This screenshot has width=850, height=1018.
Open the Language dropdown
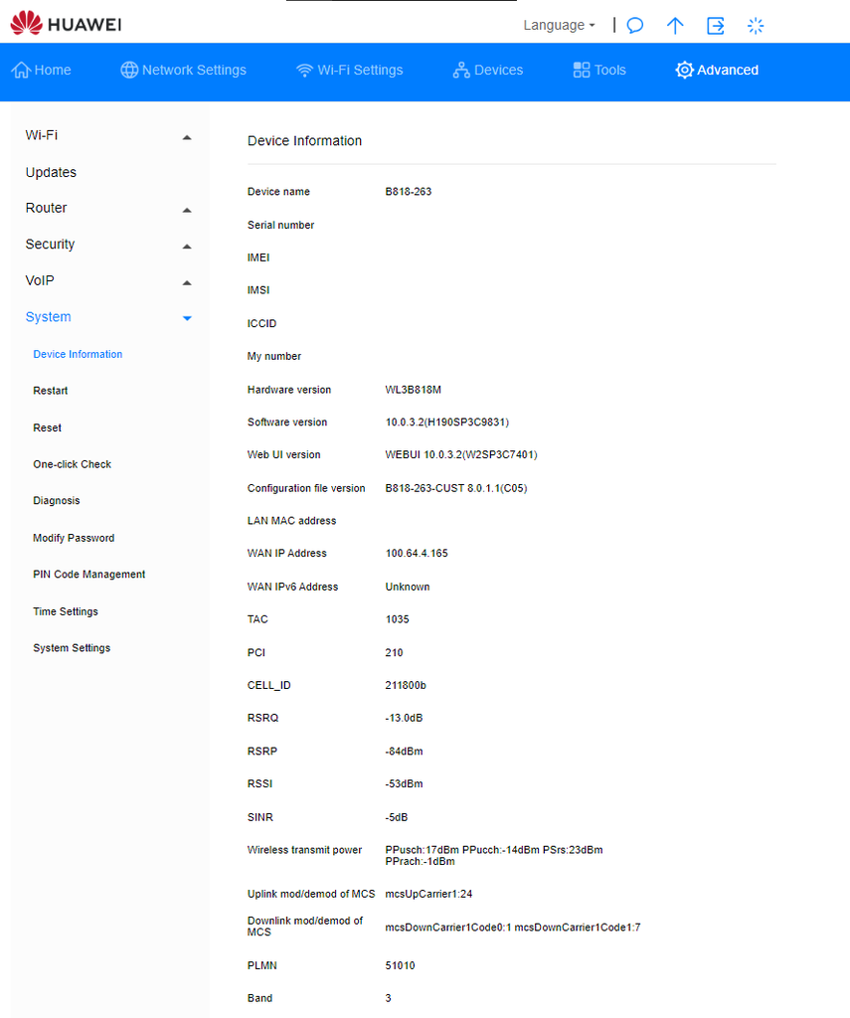(x=559, y=25)
